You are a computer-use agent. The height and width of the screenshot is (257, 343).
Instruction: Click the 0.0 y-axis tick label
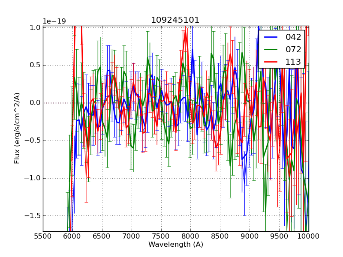click(x=35, y=103)
